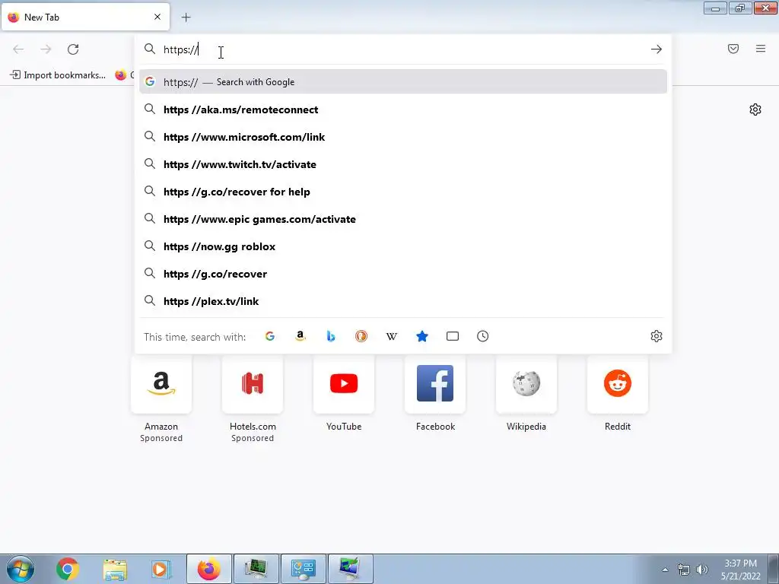Click the Go arrow in address bar

point(657,49)
